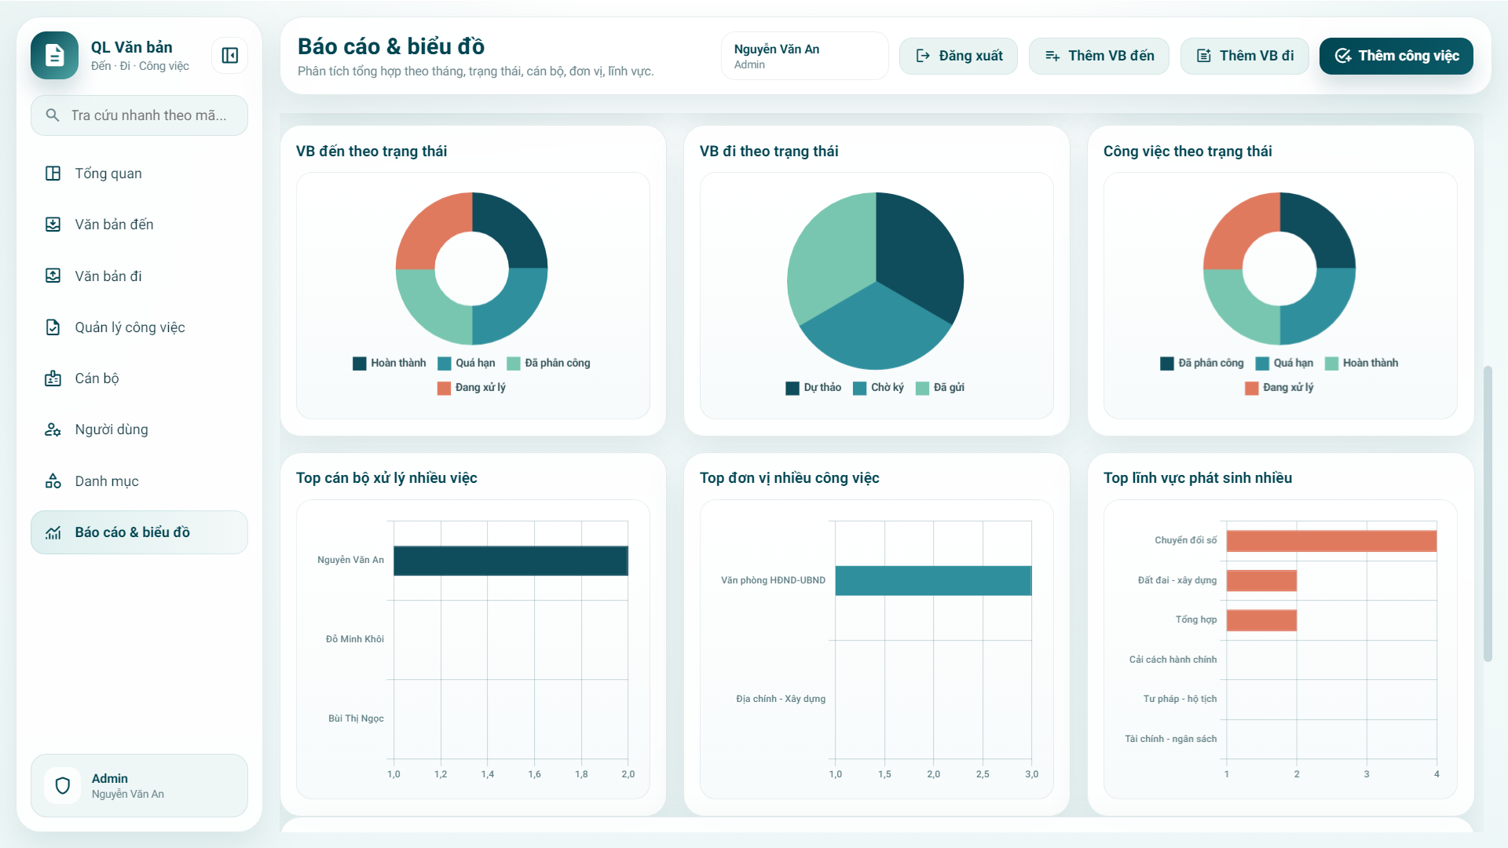The height and width of the screenshot is (848, 1508).
Task: Click Đang xử lý color swatch in VB đến legend
Action: 444,388
